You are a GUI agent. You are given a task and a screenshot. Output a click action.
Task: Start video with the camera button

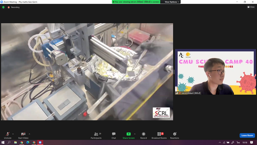[x=23, y=135]
